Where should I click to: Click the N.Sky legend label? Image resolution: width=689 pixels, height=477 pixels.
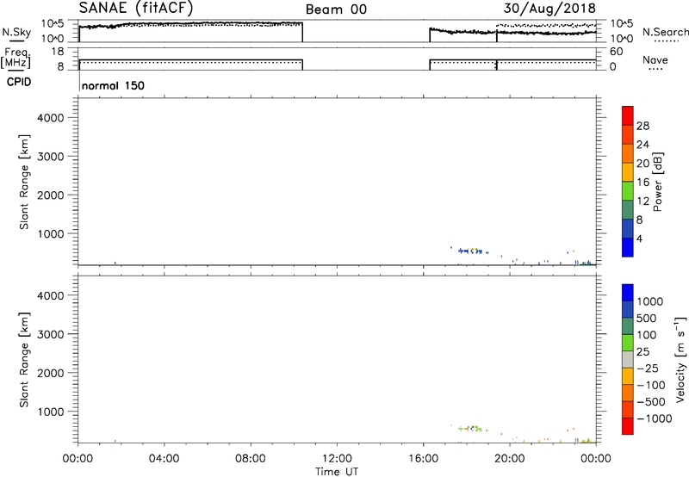click(x=16, y=32)
